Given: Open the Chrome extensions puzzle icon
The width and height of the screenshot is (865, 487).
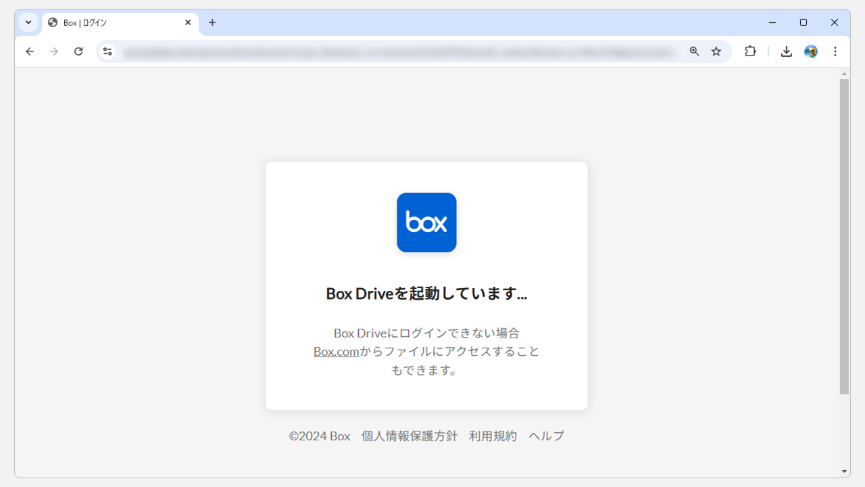Looking at the screenshot, I should point(750,51).
